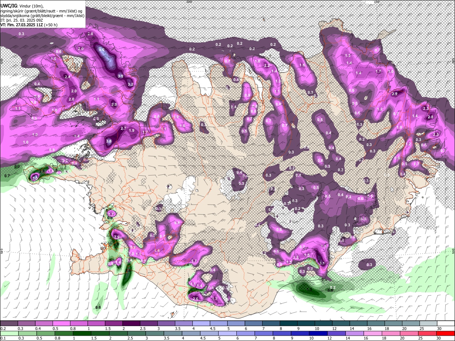Click the bright pink snow swatch between 0.5 and 0.8

click(x=61, y=324)
